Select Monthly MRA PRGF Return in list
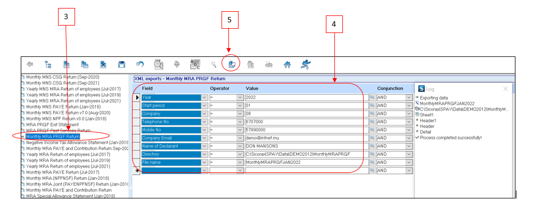The width and height of the screenshot is (533, 208). 53,137
